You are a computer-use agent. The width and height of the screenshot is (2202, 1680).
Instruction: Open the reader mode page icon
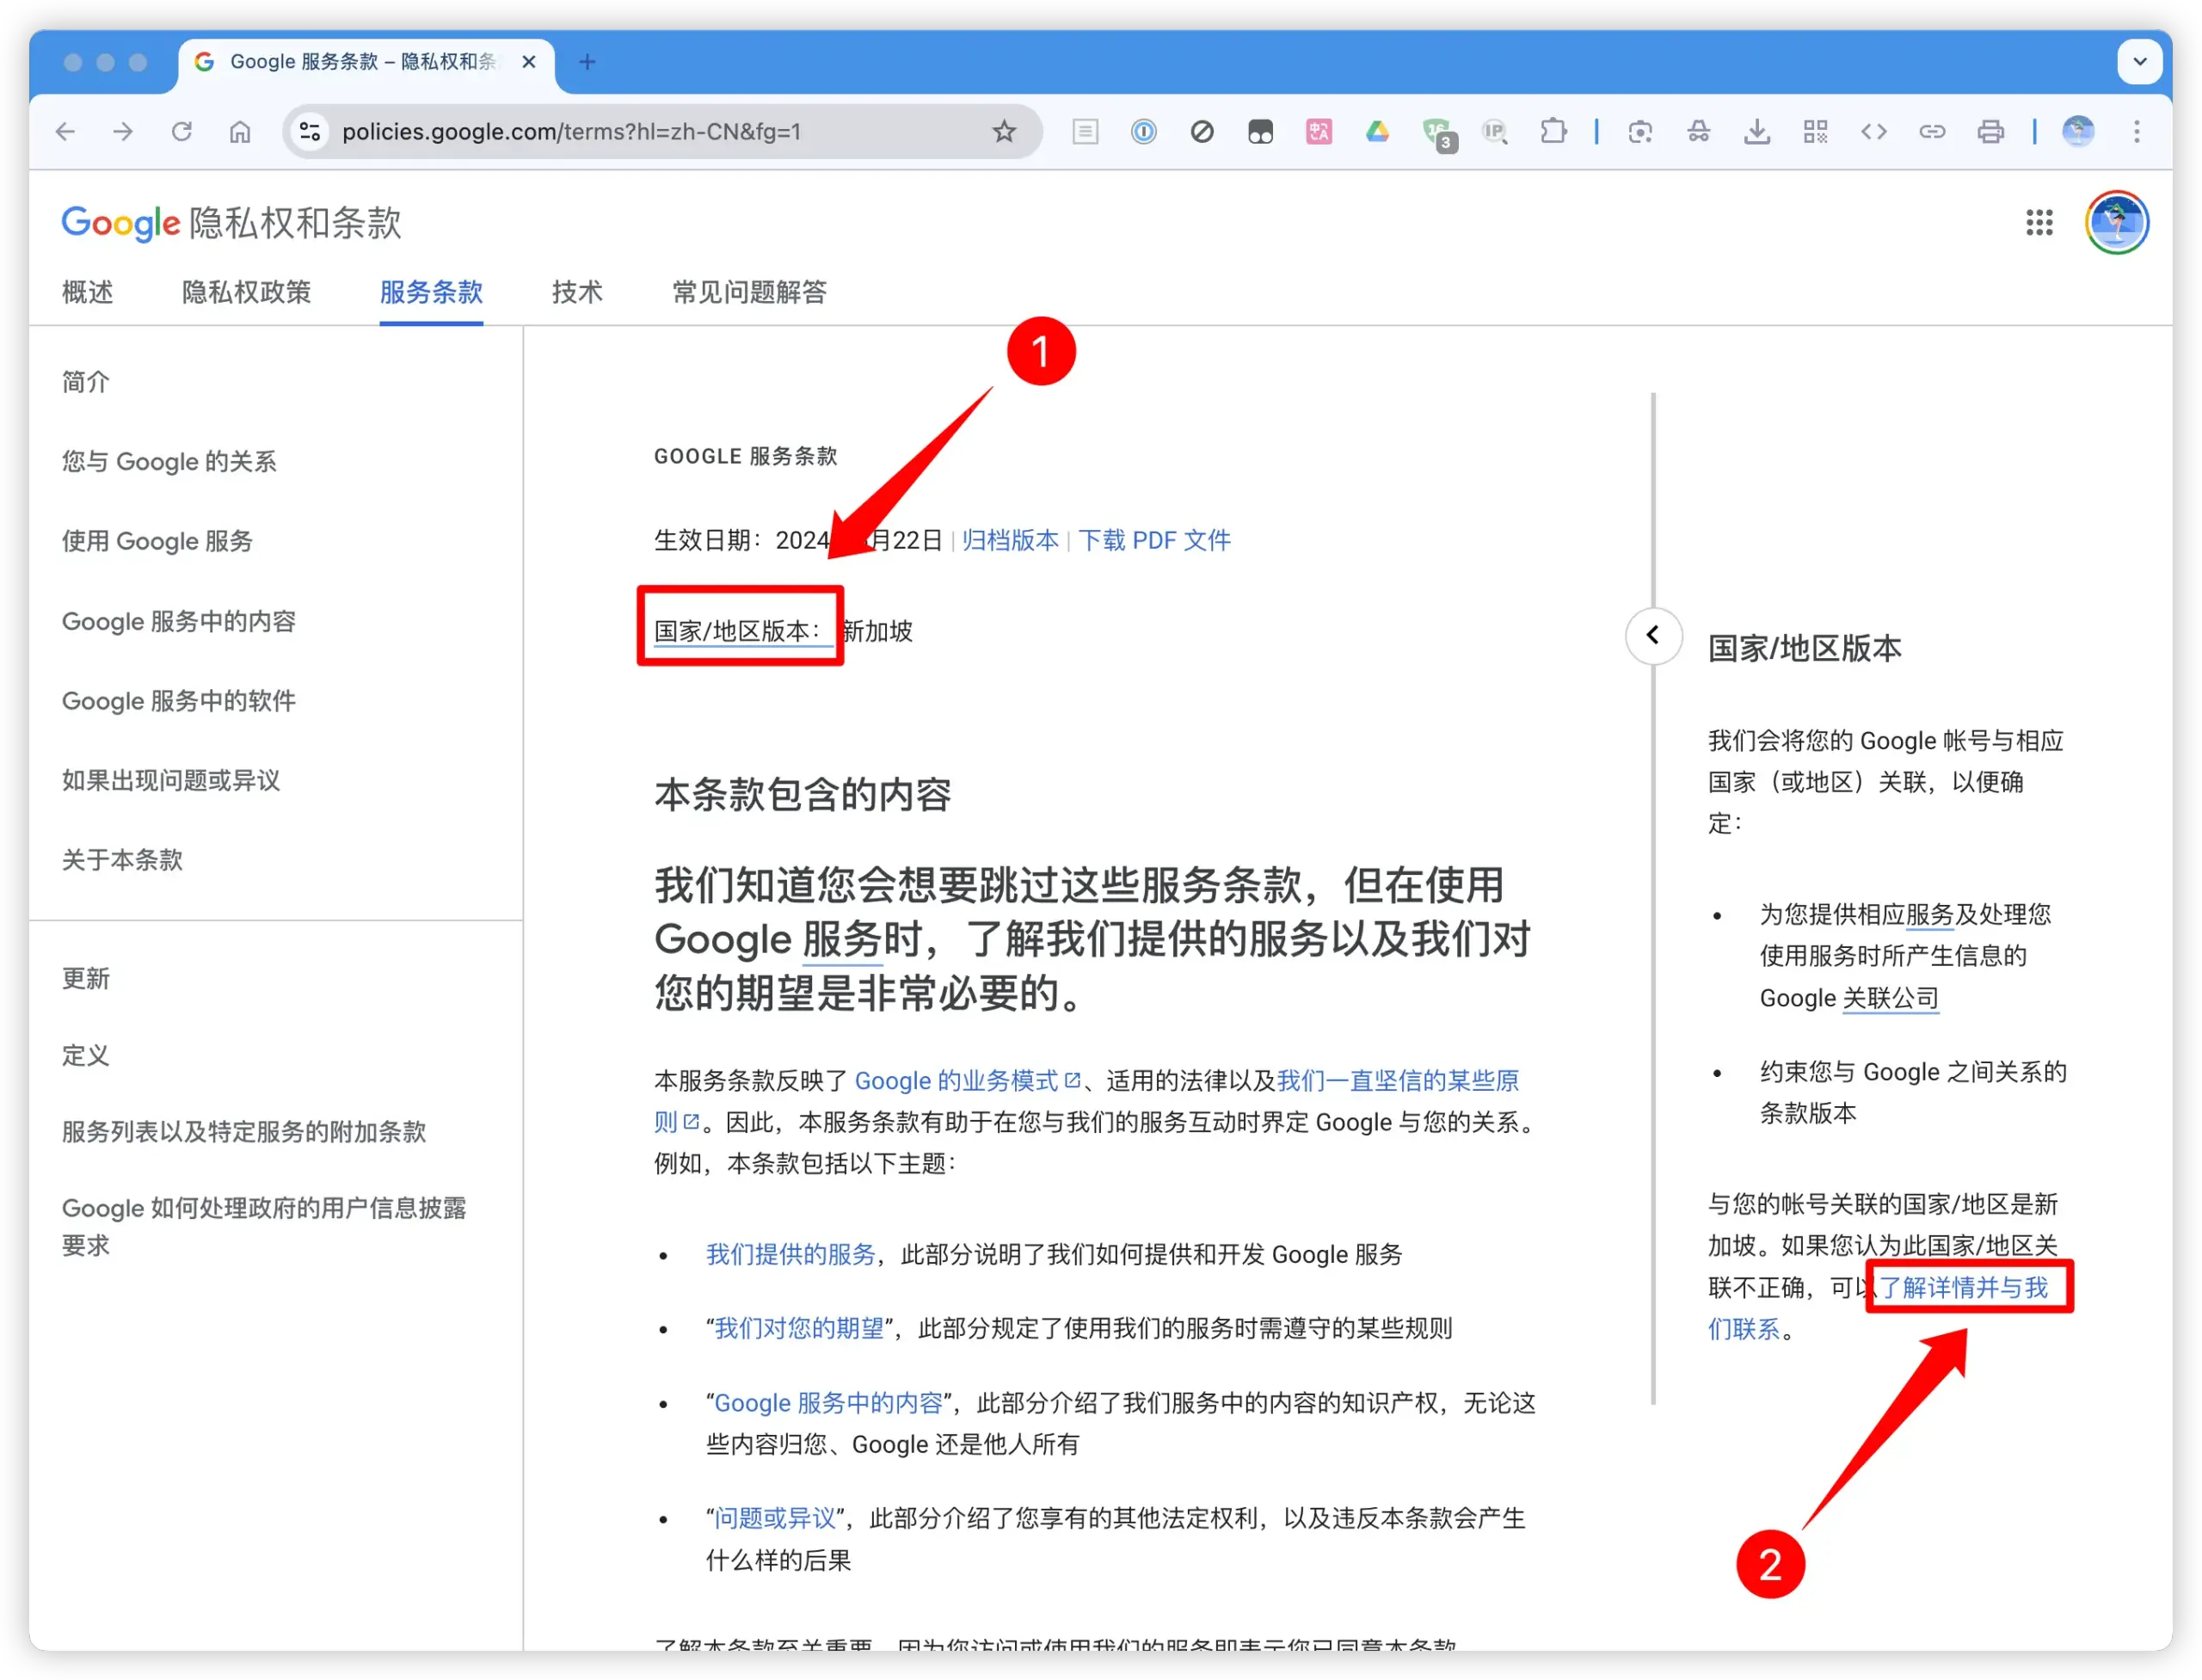pos(1085,131)
